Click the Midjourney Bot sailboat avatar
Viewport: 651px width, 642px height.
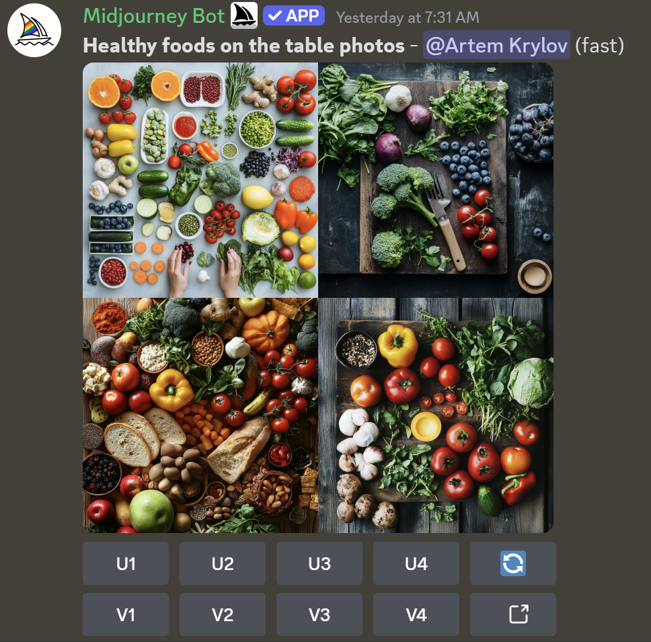coord(34,30)
